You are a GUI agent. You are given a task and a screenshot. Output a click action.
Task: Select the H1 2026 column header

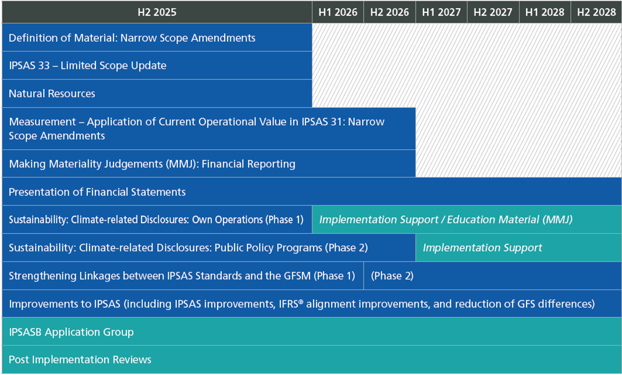[337, 12]
